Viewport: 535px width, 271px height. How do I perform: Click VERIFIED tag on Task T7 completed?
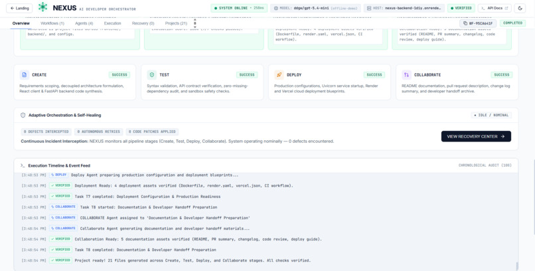[60, 196]
